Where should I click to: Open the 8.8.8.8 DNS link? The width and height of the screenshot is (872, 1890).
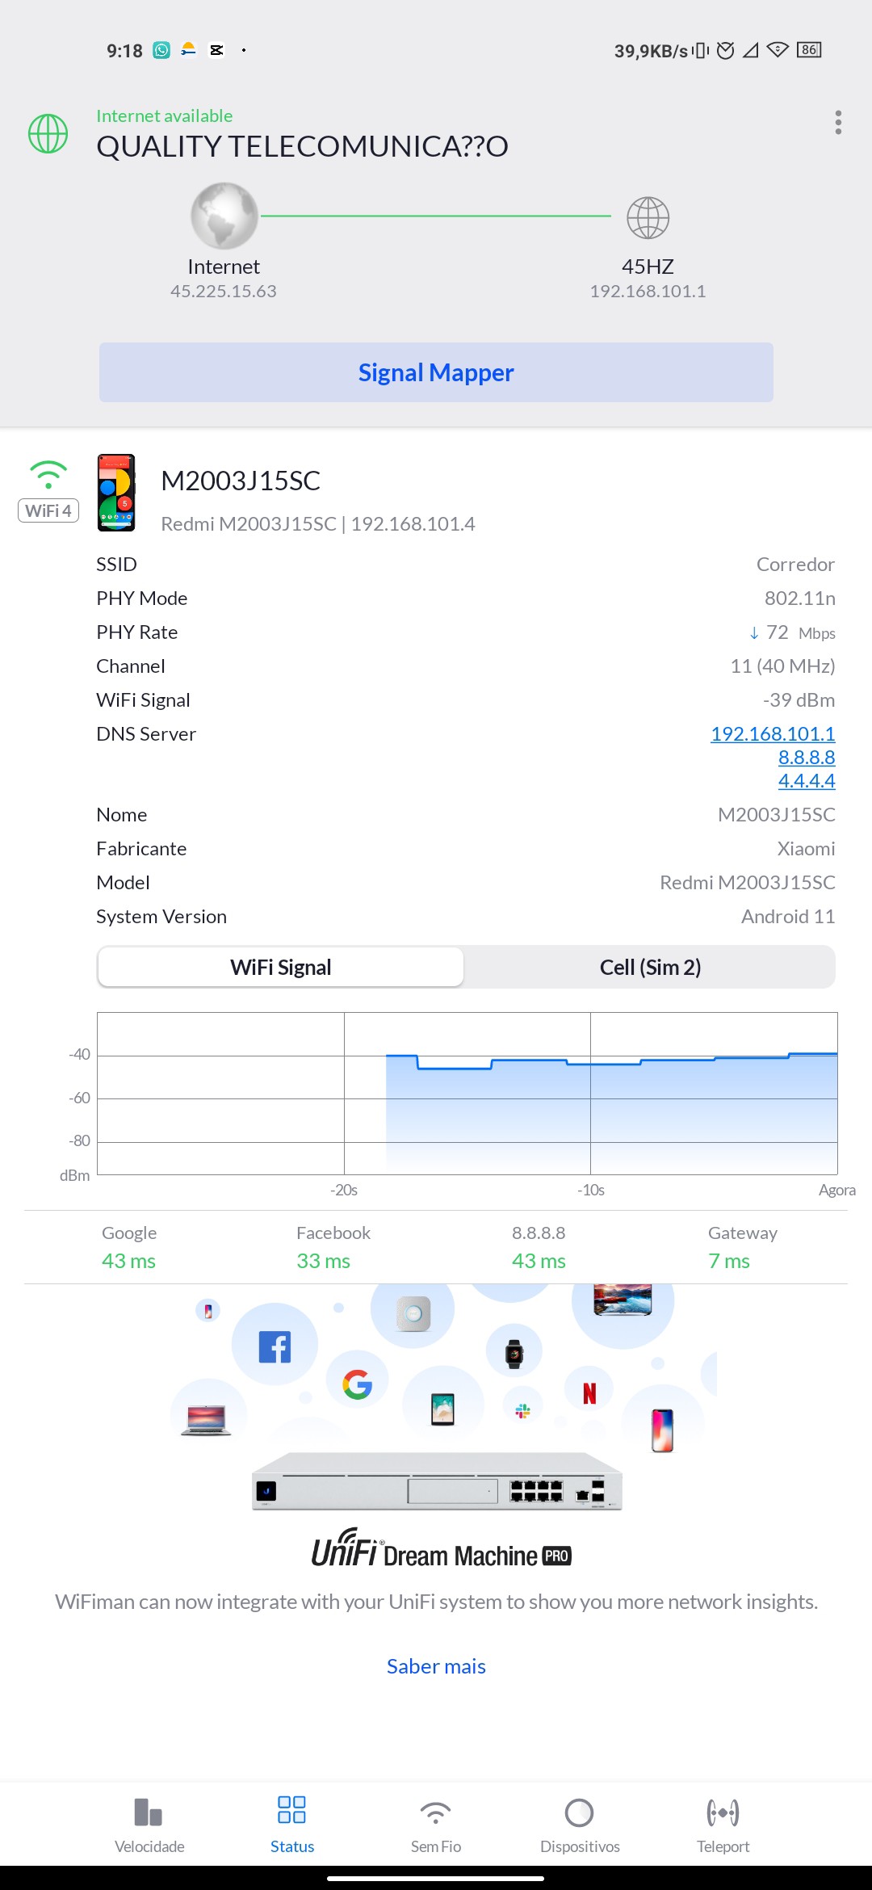(x=806, y=757)
